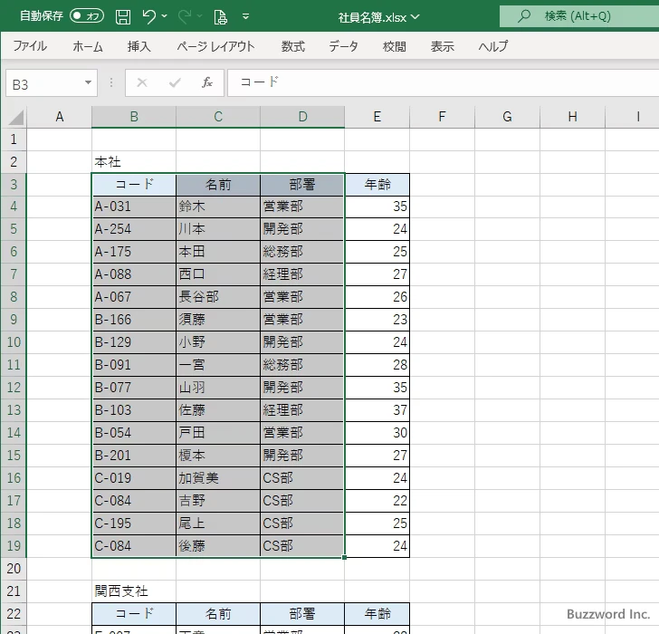Click cell A-175
Viewport: 659px width, 634px height.
pos(134,252)
